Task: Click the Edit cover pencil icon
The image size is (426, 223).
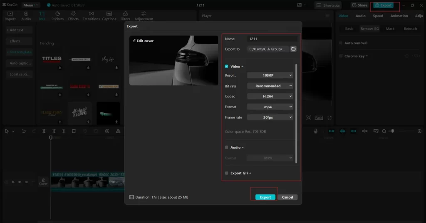Action: coord(134,41)
